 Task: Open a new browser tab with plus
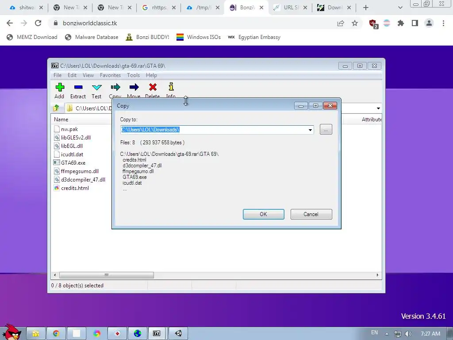(366, 8)
